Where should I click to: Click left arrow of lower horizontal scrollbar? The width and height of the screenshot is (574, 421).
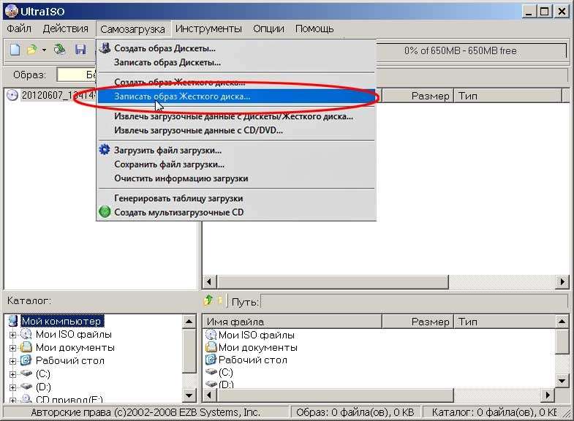pos(209,395)
